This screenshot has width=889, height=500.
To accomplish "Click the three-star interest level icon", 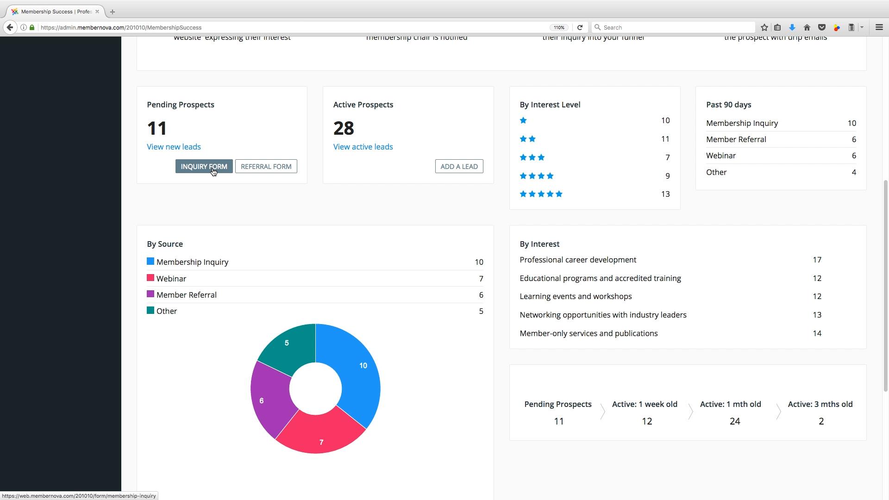I will 531,157.
